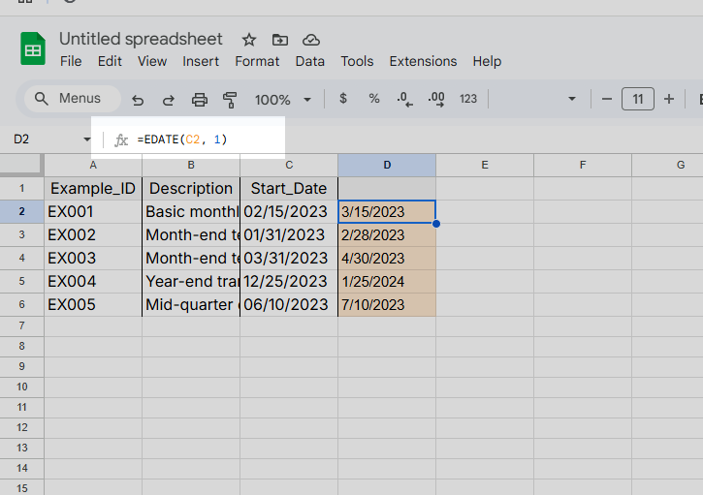Open the 100% zoom dropdown
This screenshot has width=703, height=495.
pyautogui.click(x=282, y=100)
